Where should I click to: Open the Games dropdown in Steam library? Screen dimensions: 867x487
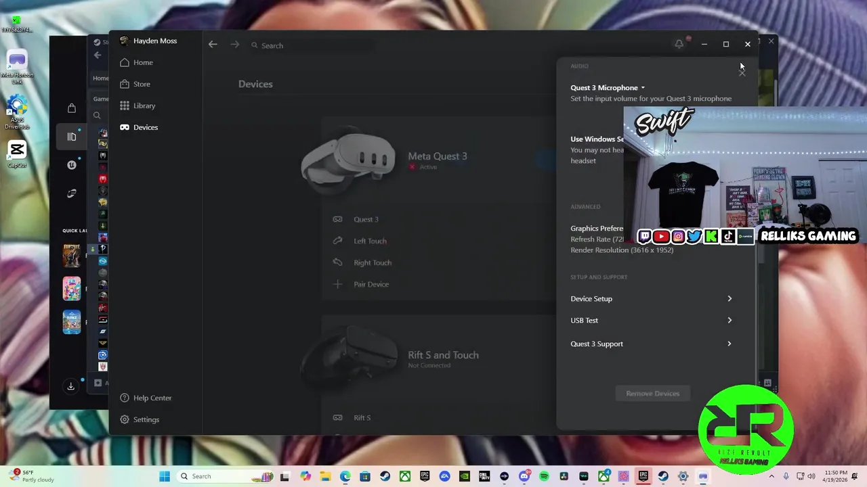click(100, 99)
